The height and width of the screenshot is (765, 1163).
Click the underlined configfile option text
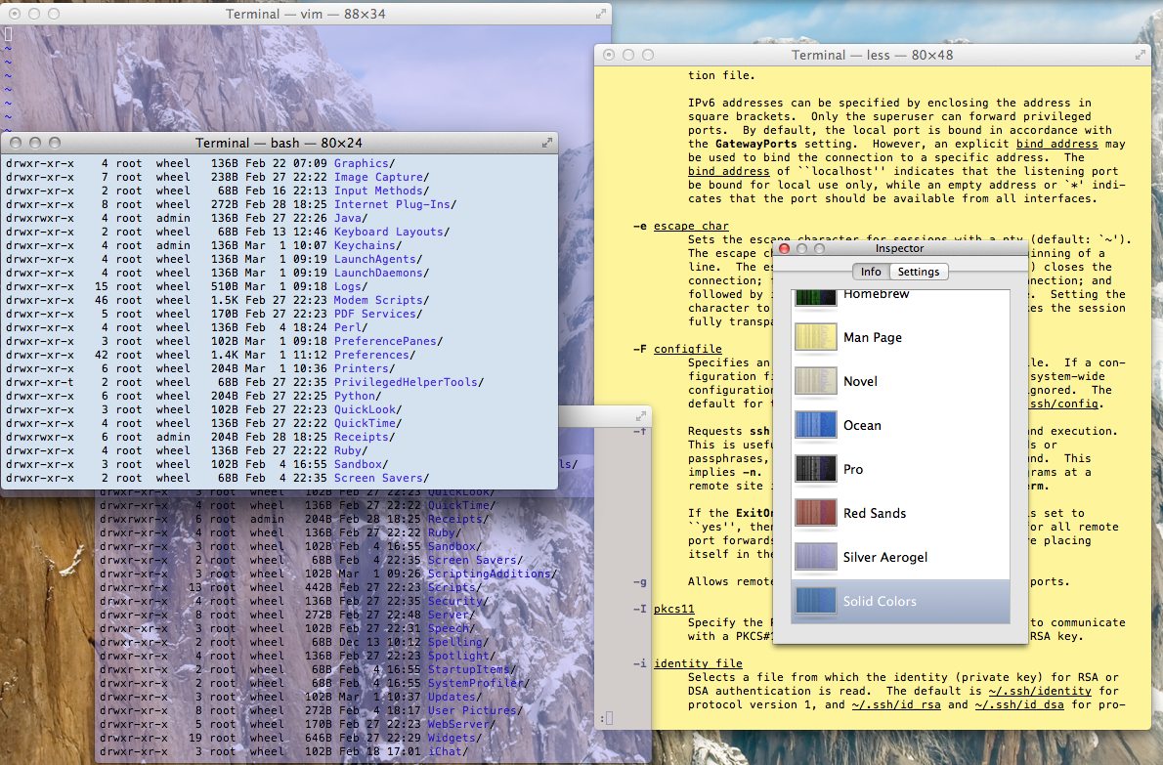pos(687,349)
